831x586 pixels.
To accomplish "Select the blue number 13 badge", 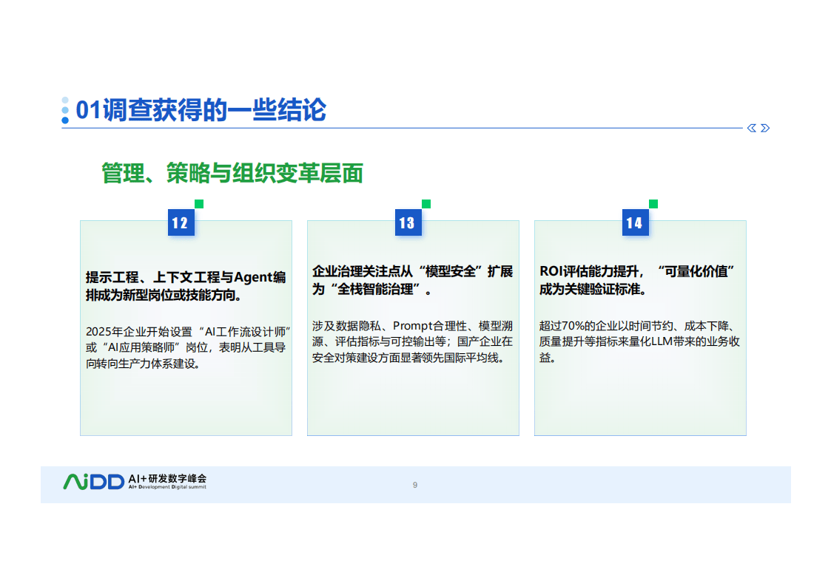I will tap(407, 223).
